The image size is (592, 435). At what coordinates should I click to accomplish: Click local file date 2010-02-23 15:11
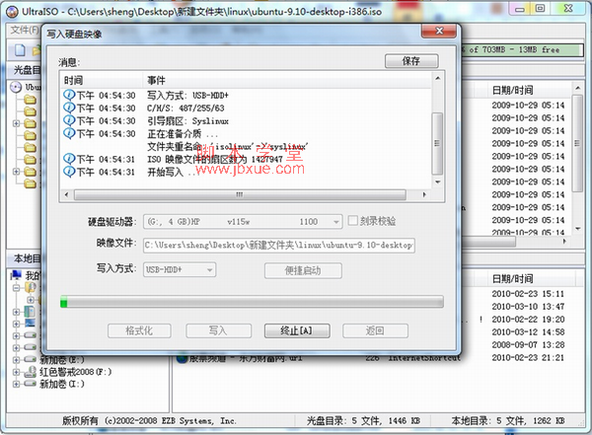point(528,294)
